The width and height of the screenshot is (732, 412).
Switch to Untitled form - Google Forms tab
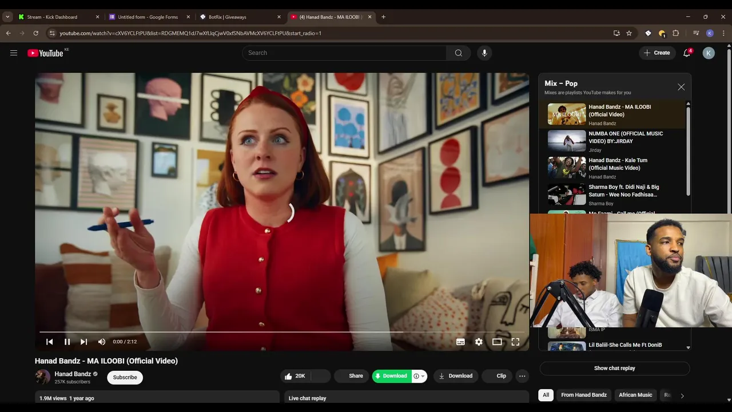[148, 17]
